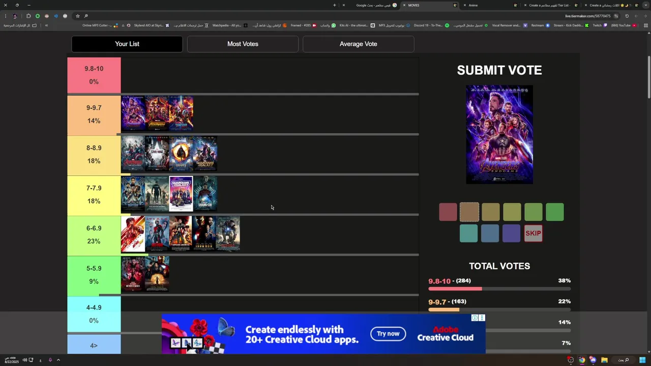Image resolution: width=651 pixels, height=366 pixels.
Task: Click the SKIP button
Action: click(x=533, y=233)
